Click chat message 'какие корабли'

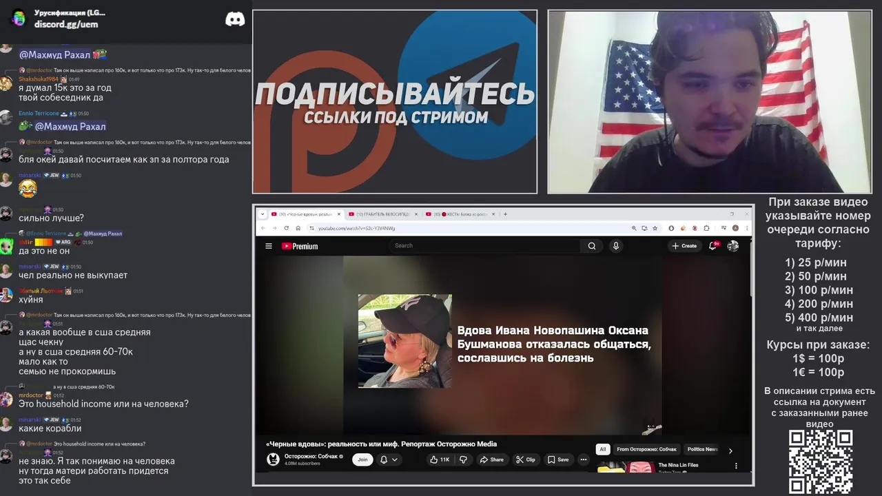[x=50, y=428]
